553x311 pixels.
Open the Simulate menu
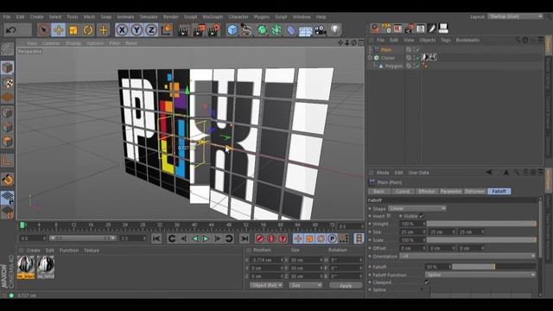coord(149,16)
